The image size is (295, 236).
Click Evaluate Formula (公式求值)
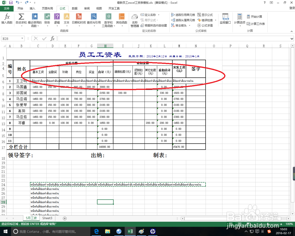pos(205,25)
